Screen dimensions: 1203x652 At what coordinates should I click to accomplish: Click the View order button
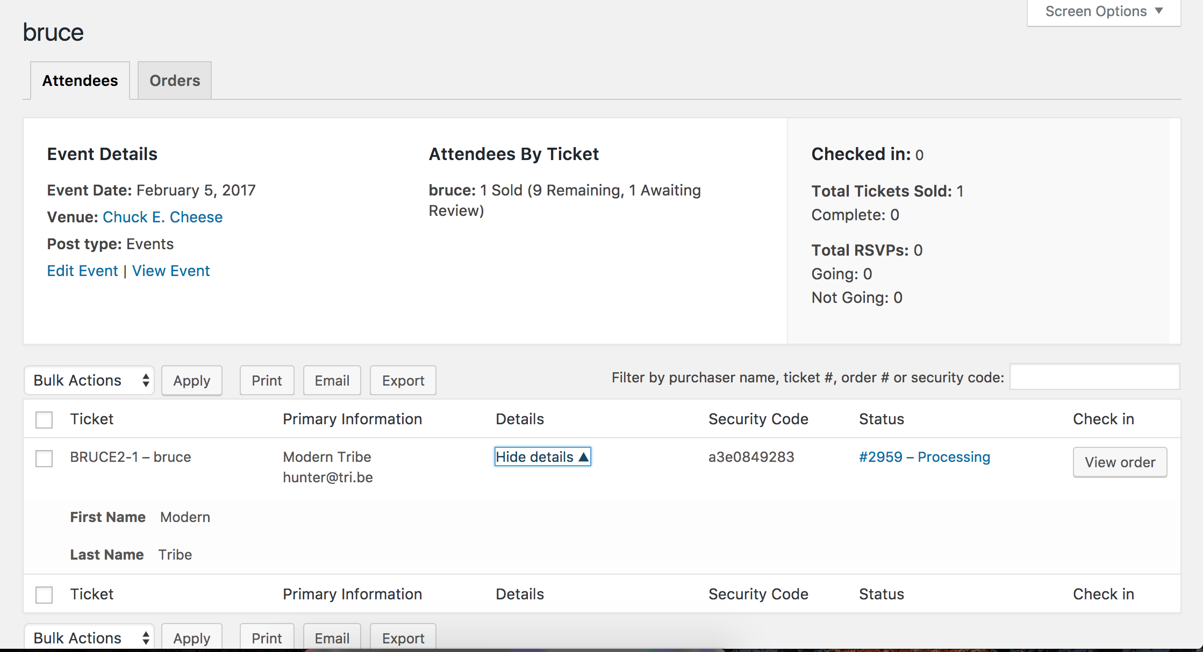[x=1120, y=462]
